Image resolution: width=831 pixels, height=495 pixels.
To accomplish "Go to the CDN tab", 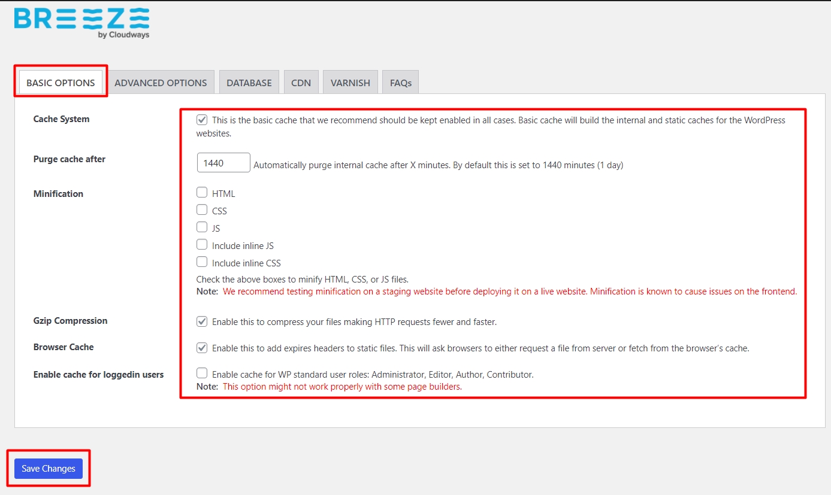I will pos(301,83).
